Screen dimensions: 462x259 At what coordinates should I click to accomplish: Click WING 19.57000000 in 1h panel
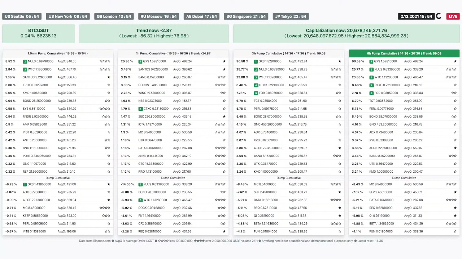tap(152, 93)
